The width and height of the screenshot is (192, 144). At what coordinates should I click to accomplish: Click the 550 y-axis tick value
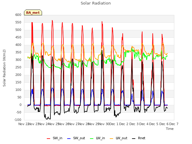[x=18, y=22]
